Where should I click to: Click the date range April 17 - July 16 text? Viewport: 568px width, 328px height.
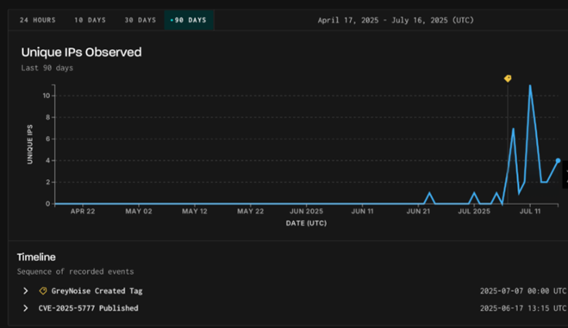396,21
